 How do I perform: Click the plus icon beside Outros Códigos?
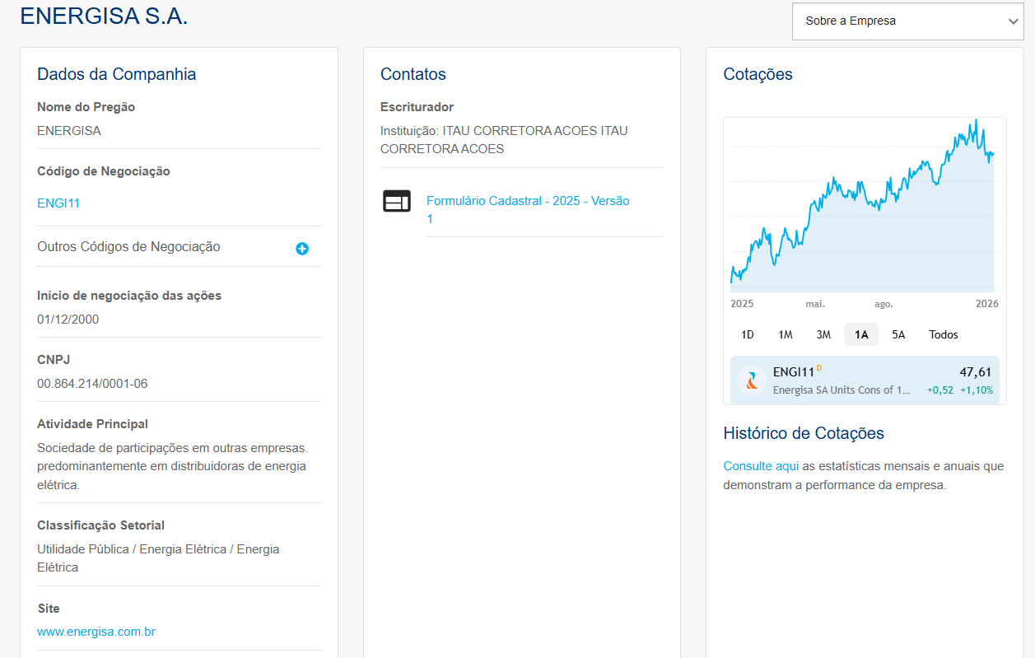click(x=302, y=249)
